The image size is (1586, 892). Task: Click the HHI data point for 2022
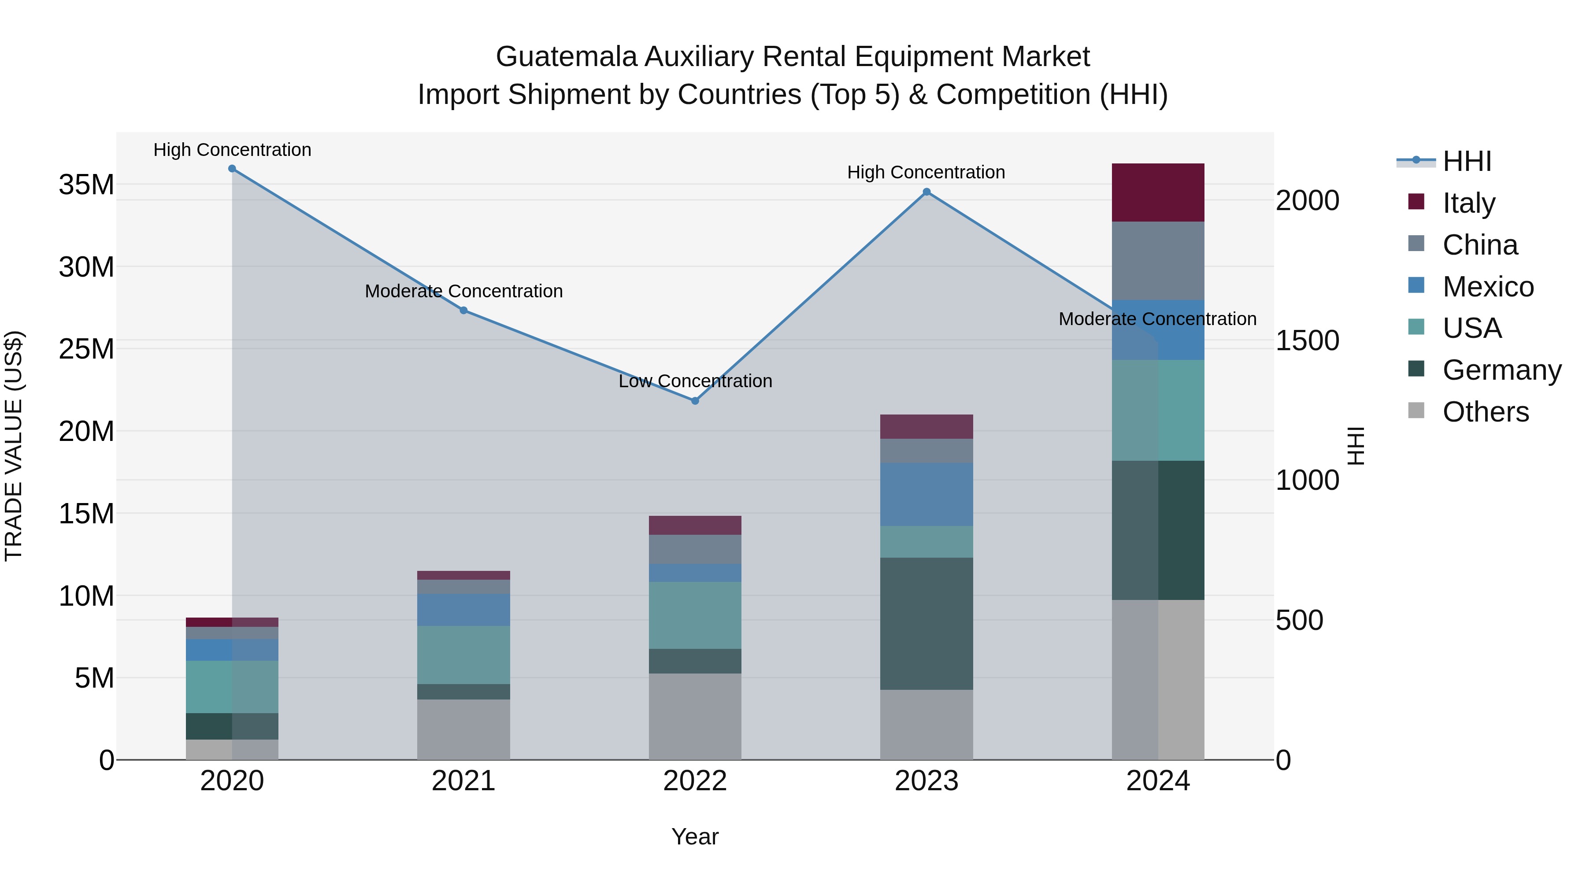[695, 401]
